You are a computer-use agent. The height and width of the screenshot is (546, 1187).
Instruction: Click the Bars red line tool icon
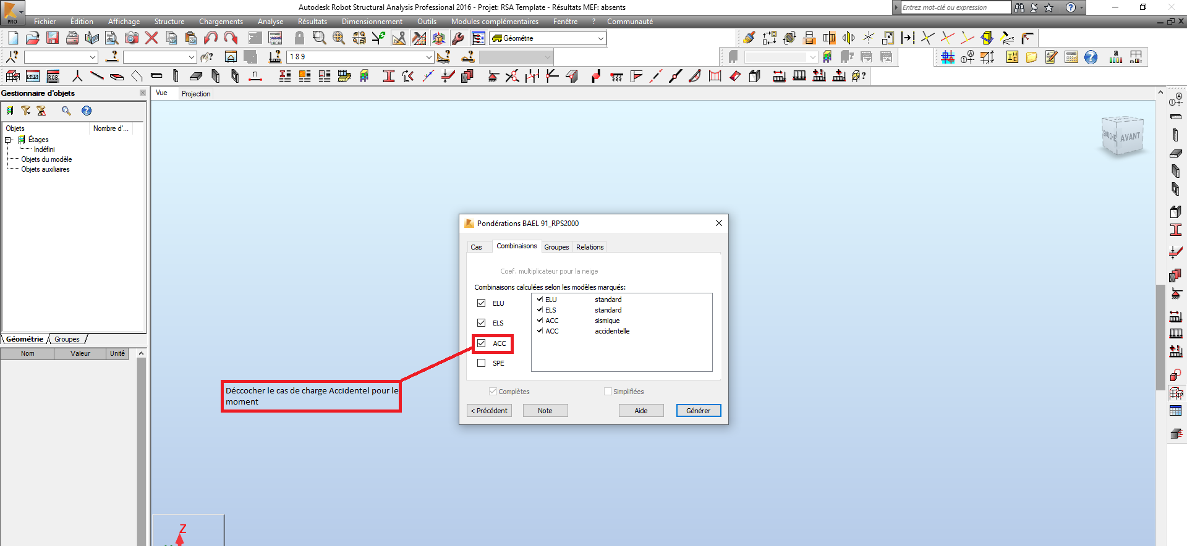click(x=97, y=76)
